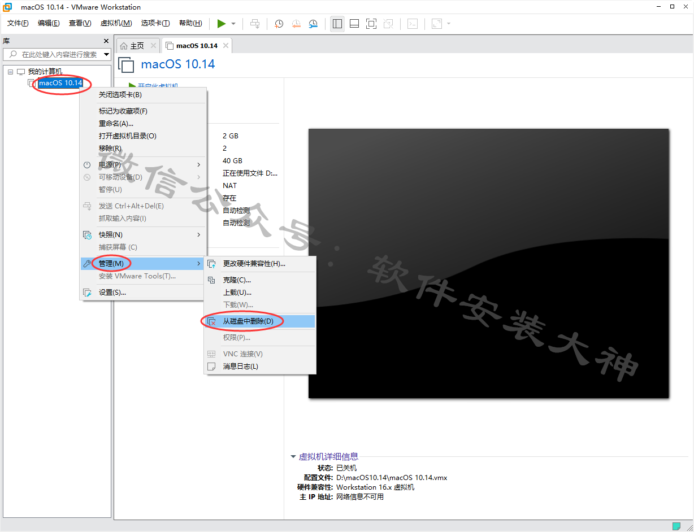Expand the 电源(P) submenu
Viewport: 694px width, 532px height.
(x=144, y=165)
